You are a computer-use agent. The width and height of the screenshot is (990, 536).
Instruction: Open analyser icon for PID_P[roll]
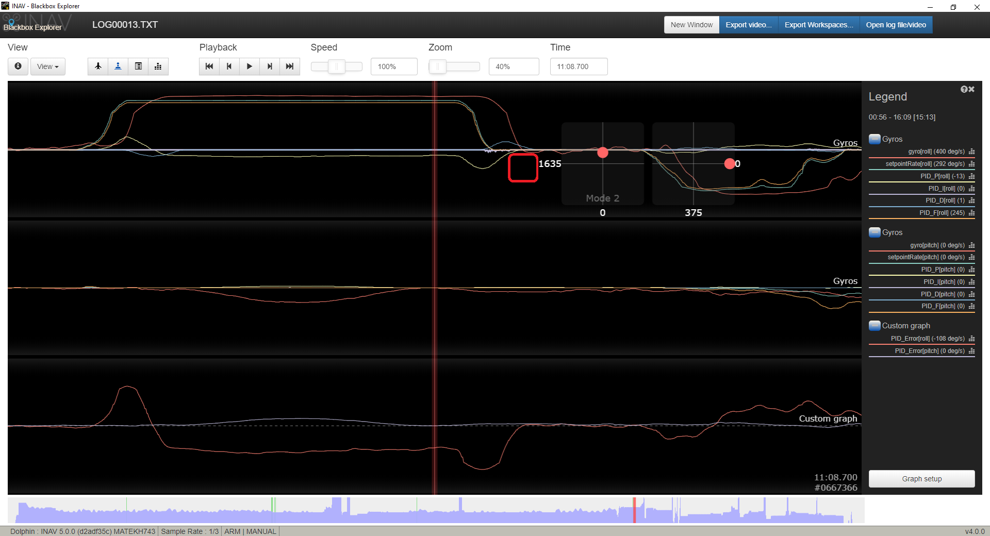972,176
